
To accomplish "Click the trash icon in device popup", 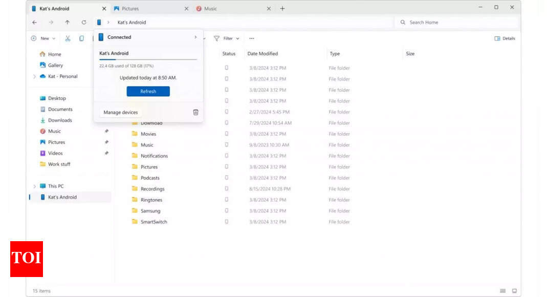I will point(195,112).
